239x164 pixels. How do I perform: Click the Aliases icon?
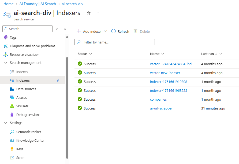(12, 97)
